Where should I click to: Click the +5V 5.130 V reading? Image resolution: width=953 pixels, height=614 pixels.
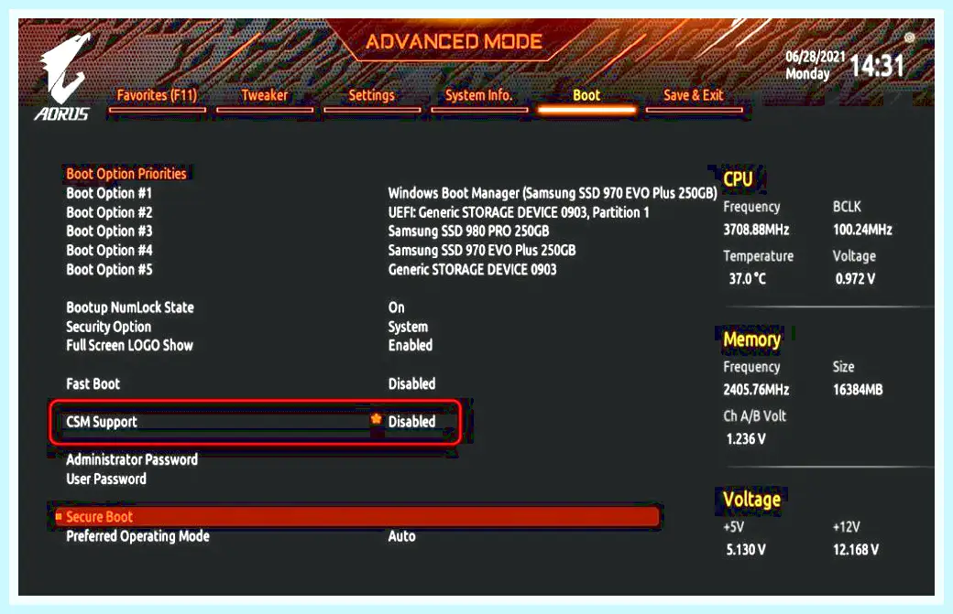(746, 550)
